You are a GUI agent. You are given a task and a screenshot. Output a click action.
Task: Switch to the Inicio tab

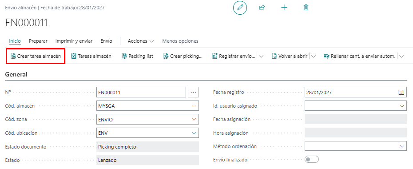point(15,41)
